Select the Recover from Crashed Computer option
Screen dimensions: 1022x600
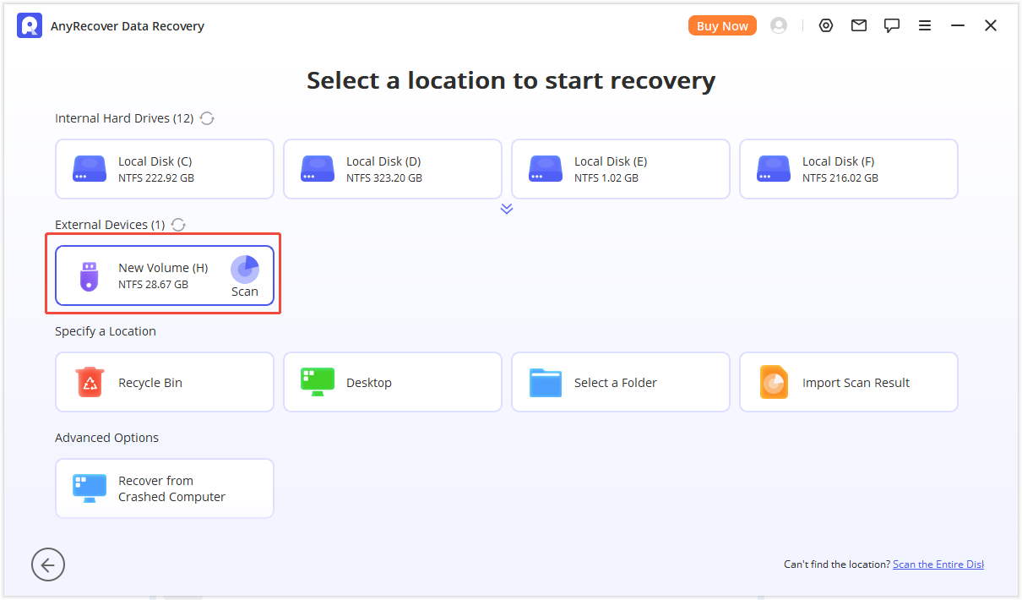(164, 488)
